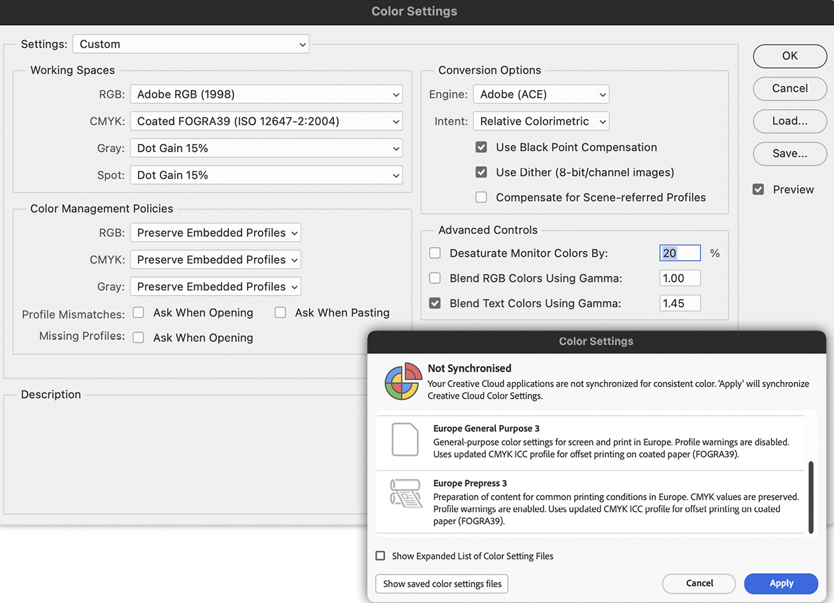Enable Blend RGB Colors Using Gamma

coord(435,278)
